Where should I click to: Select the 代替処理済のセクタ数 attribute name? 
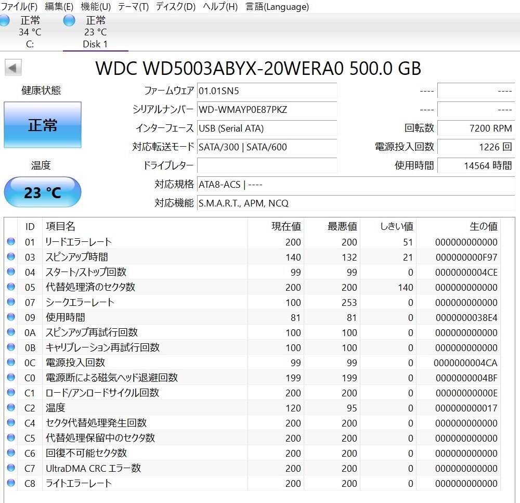[90, 287]
